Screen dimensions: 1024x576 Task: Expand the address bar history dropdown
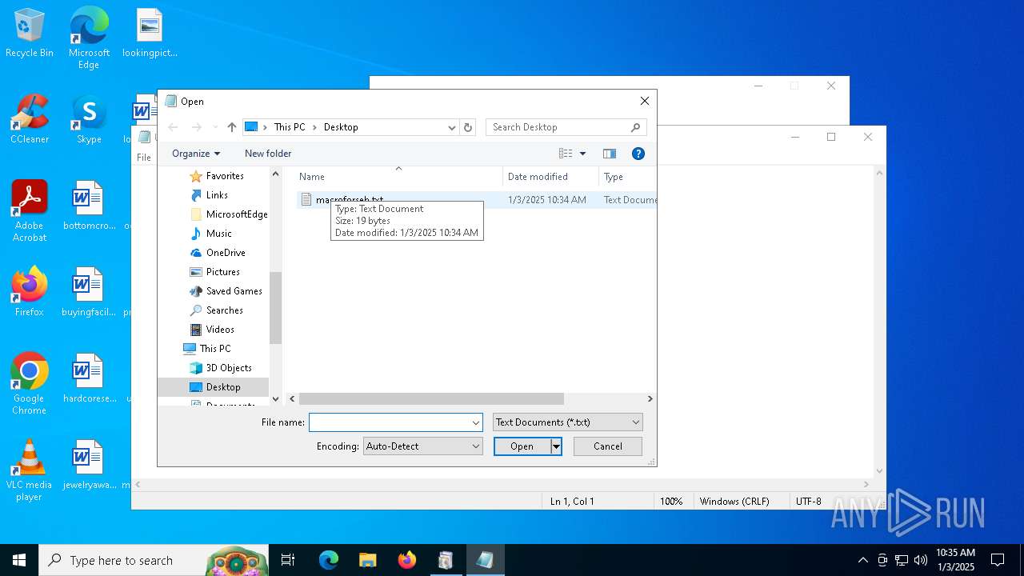tap(452, 127)
